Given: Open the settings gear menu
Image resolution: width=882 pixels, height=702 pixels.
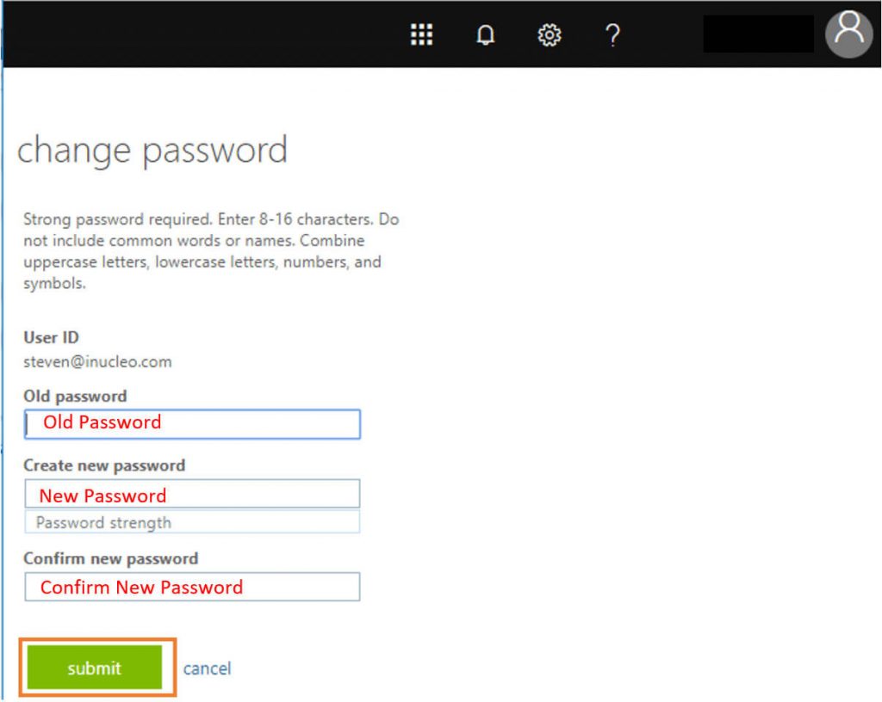Looking at the screenshot, I should point(549,34).
